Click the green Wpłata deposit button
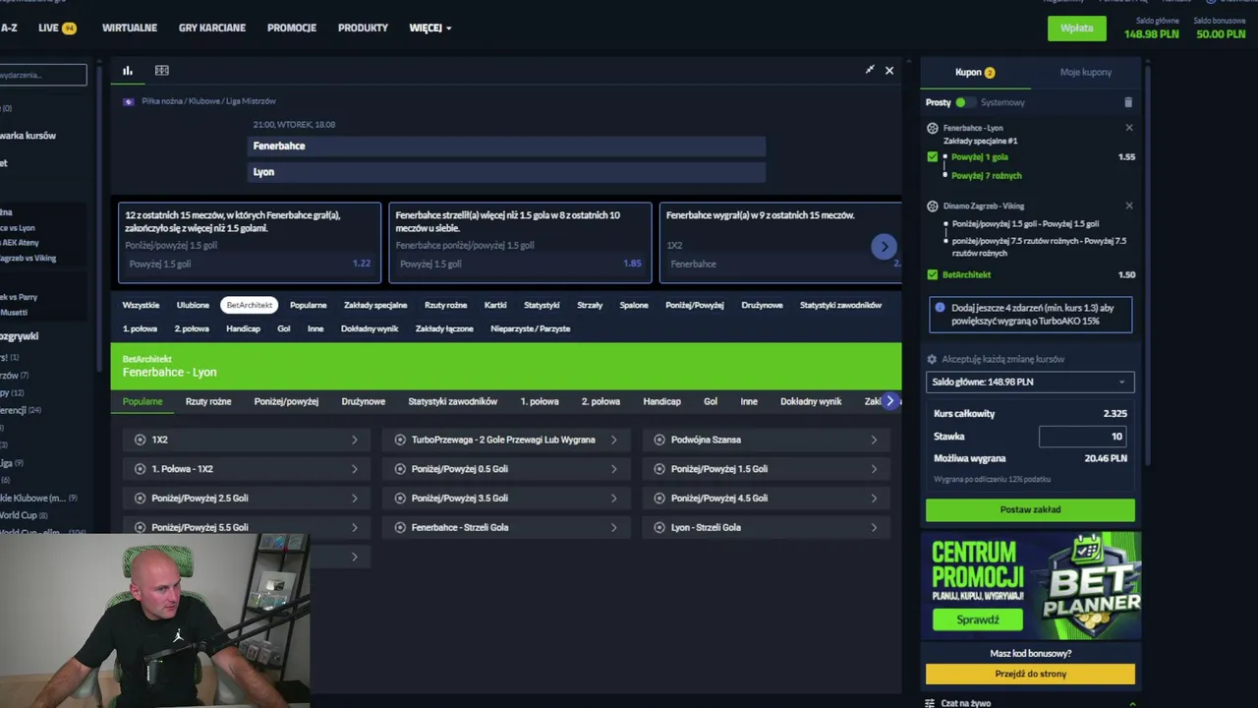Image resolution: width=1258 pixels, height=708 pixels. tap(1076, 29)
